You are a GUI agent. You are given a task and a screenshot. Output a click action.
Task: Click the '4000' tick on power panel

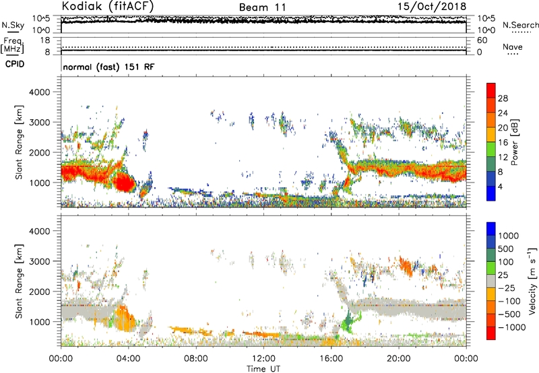pos(39,92)
